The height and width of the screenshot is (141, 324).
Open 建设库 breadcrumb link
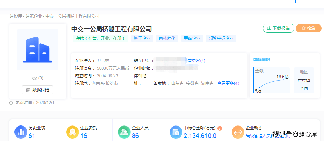[x=16, y=16]
